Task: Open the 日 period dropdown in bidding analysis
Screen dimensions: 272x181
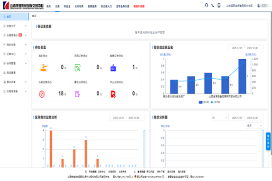Action: (x=219, y=118)
